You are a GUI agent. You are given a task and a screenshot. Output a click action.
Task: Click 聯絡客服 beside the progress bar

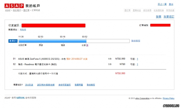(x=136, y=41)
